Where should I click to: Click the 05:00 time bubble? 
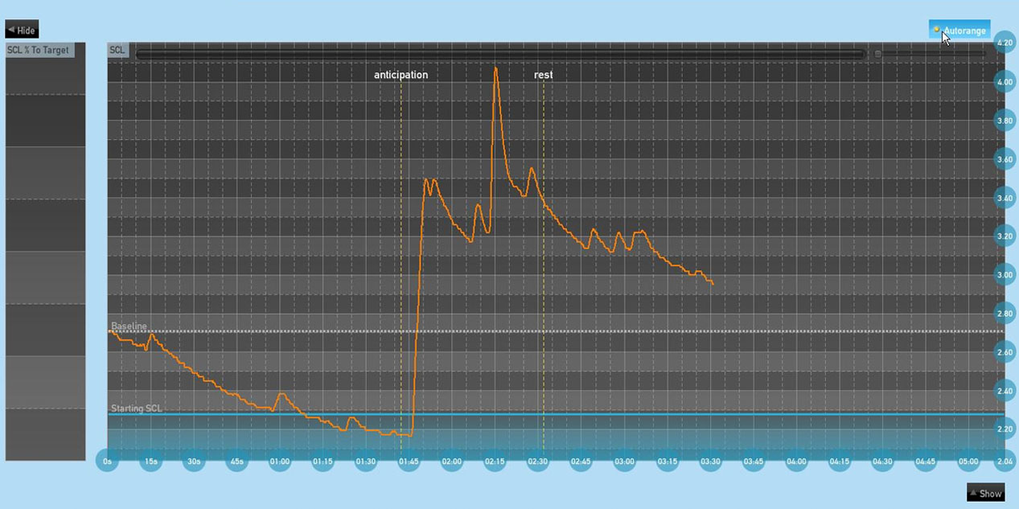click(969, 462)
